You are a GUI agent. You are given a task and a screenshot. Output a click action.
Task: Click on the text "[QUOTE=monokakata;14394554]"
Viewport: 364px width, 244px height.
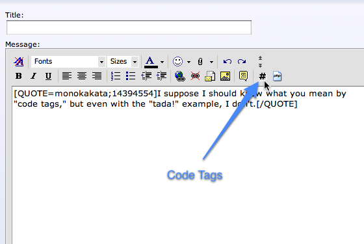tap(85, 94)
